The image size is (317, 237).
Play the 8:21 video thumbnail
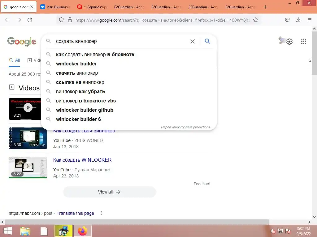tap(25, 109)
